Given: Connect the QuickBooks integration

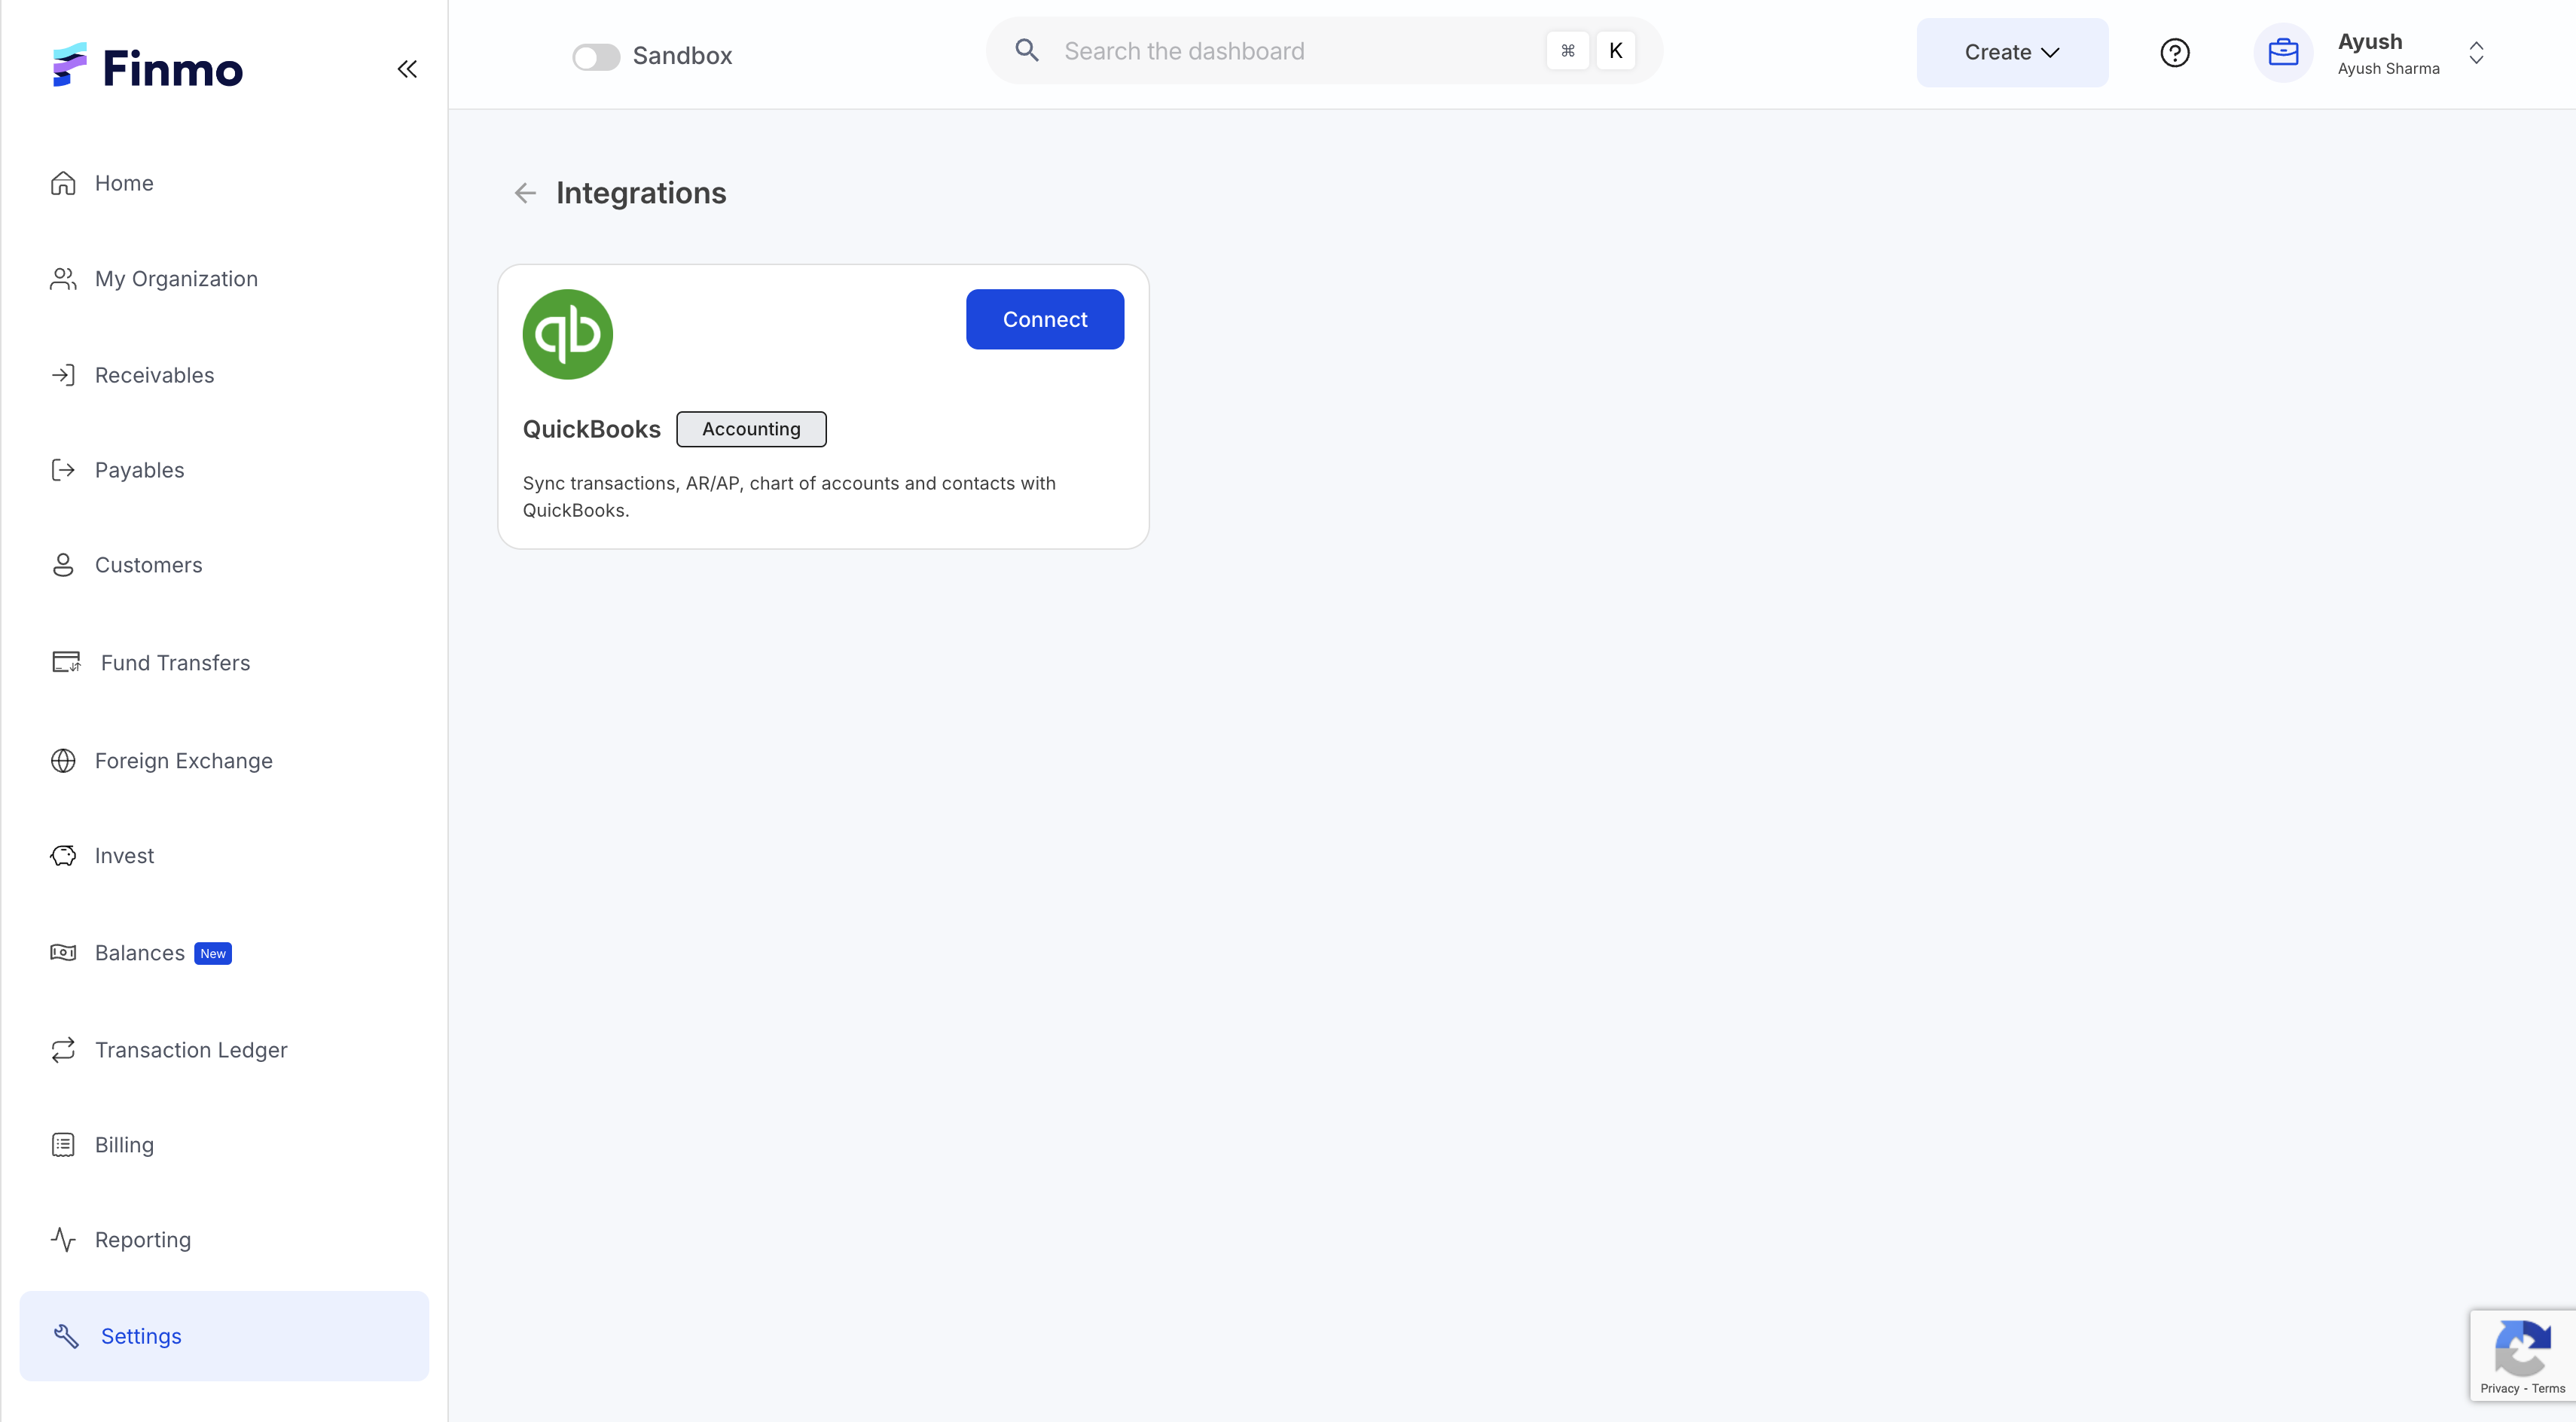Looking at the screenshot, I should tap(1044, 319).
